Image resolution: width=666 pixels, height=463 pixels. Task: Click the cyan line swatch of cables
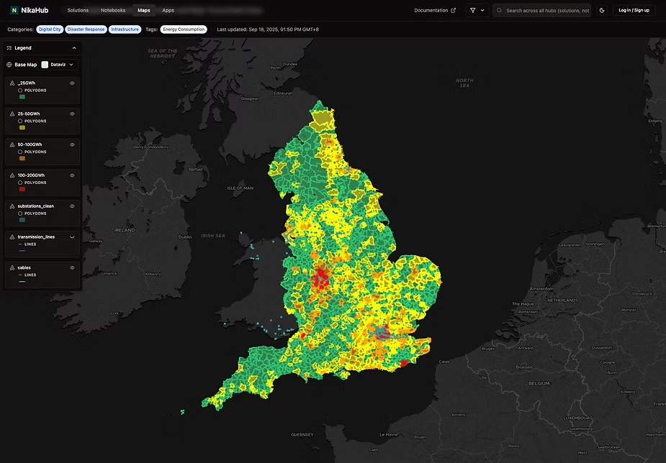click(22, 282)
